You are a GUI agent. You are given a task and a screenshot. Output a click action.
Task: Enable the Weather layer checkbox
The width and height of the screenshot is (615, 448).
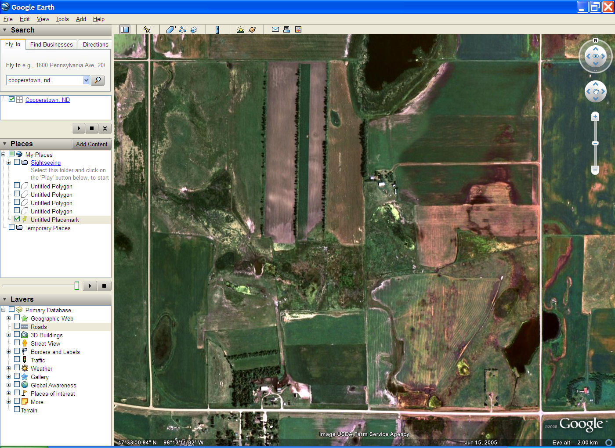click(17, 368)
